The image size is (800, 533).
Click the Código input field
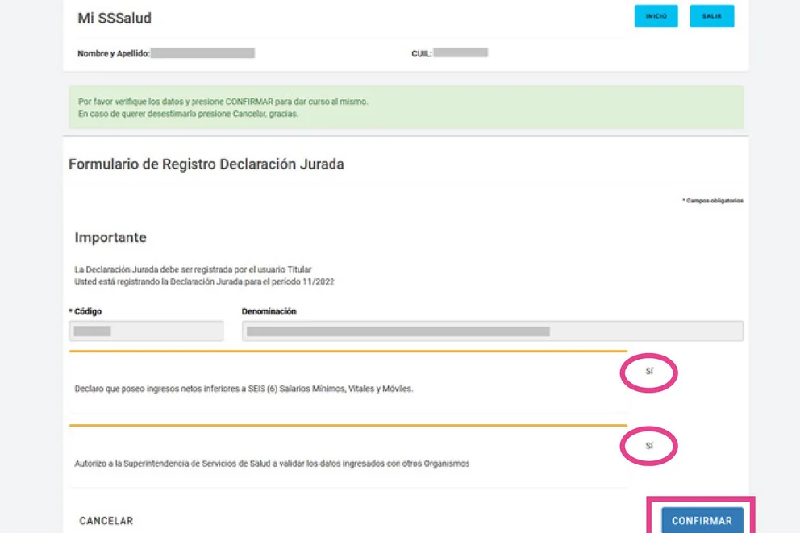[145, 331]
